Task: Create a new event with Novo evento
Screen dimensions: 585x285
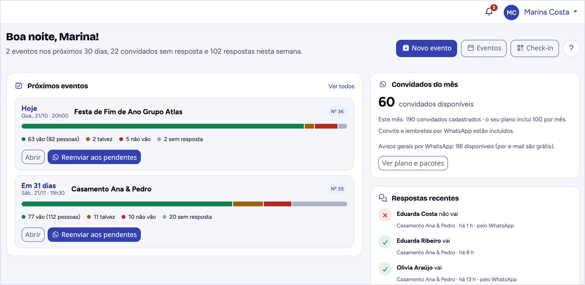Action: click(x=426, y=48)
